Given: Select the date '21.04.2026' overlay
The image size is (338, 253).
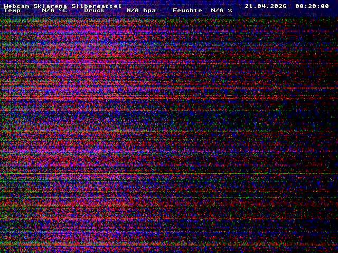Looking at the screenshot, I should 266,6.
